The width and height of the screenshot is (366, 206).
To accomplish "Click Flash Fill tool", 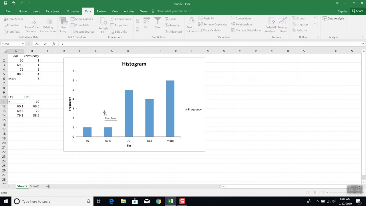I will pyautogui.click(x=206, y=18).
